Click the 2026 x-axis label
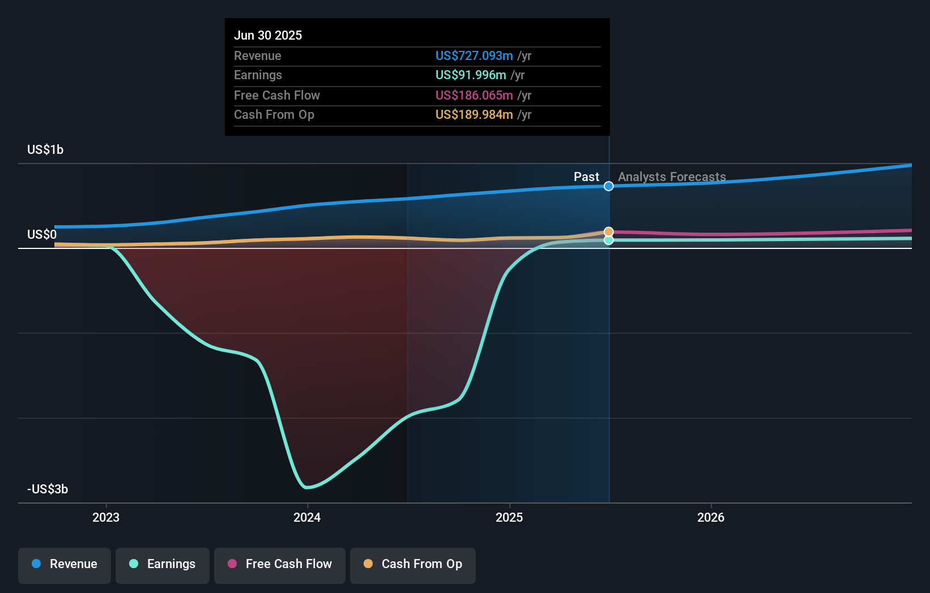 pos(711,517)
